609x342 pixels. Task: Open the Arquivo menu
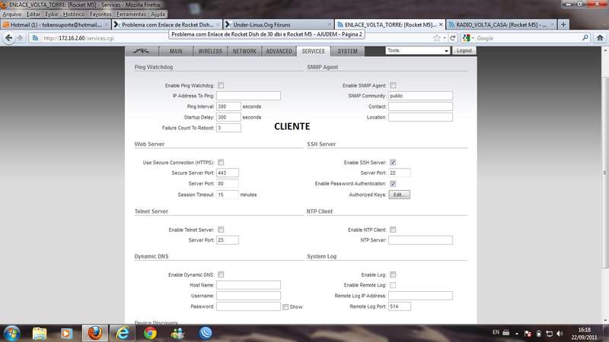[x=11, y=14]
